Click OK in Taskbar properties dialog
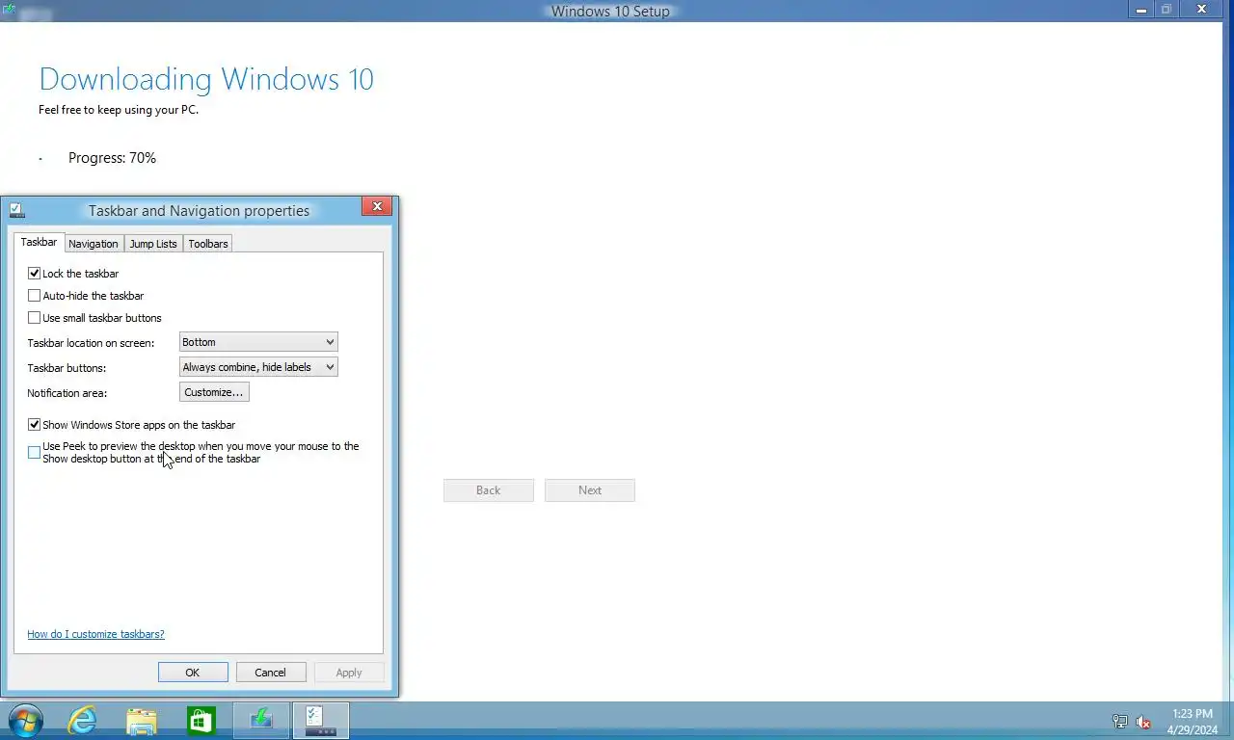 pos(193,673)
